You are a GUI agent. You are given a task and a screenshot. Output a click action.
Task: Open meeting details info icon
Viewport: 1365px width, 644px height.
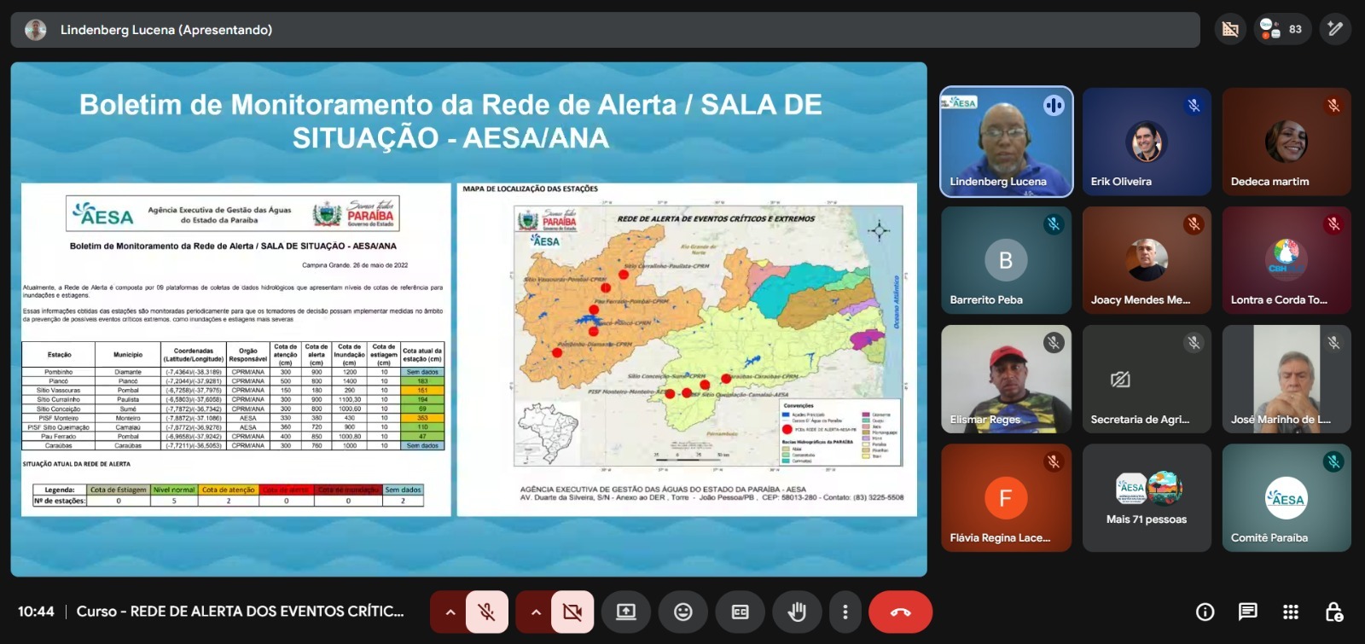[1205, 612]
